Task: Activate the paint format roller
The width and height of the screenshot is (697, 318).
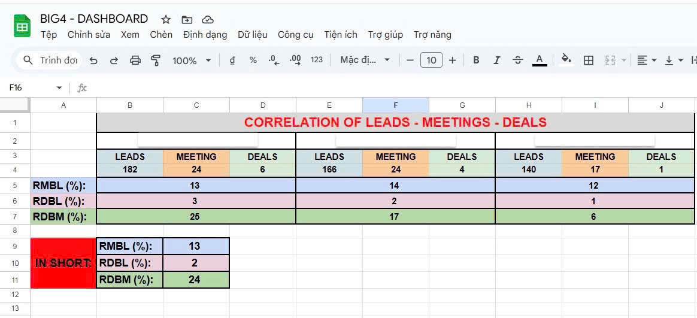Action: (156, 60)
